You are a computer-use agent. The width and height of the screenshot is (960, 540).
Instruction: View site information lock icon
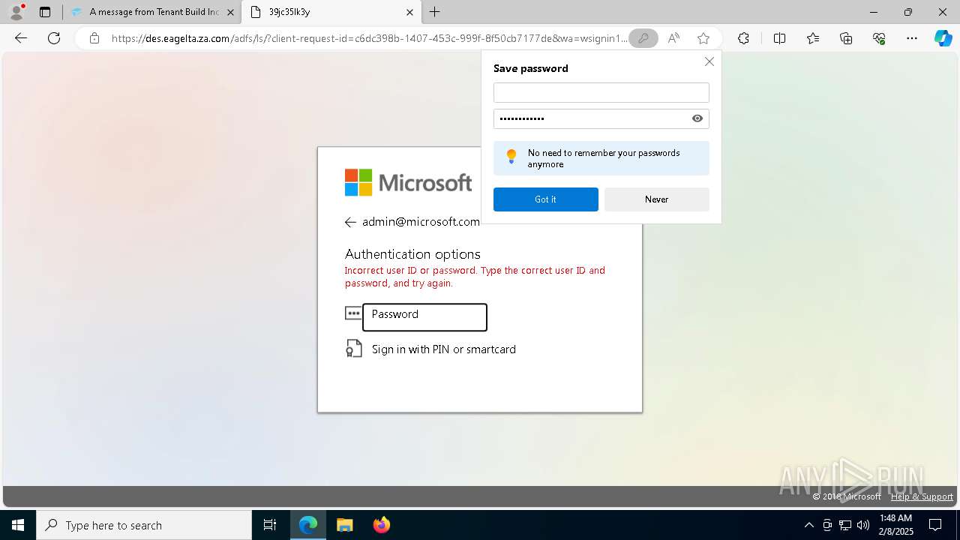click(94, 38)
